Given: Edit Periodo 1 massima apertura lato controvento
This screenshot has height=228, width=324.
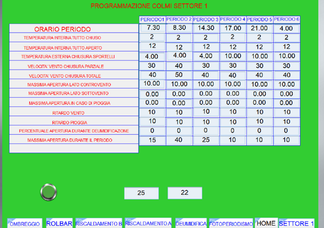Looking at the screenshot, I should click(x=152, y=83).
